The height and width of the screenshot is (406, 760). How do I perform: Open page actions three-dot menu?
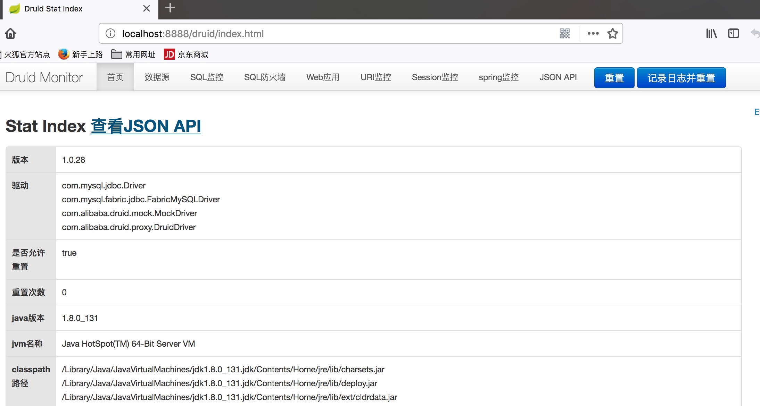[593, 33]
